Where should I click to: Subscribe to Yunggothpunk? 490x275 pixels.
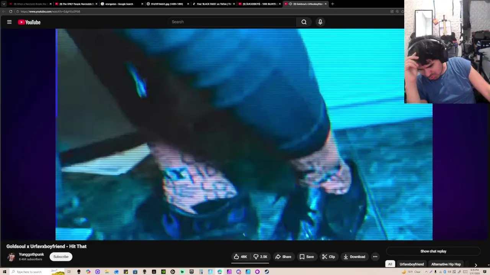coord(61,257)
